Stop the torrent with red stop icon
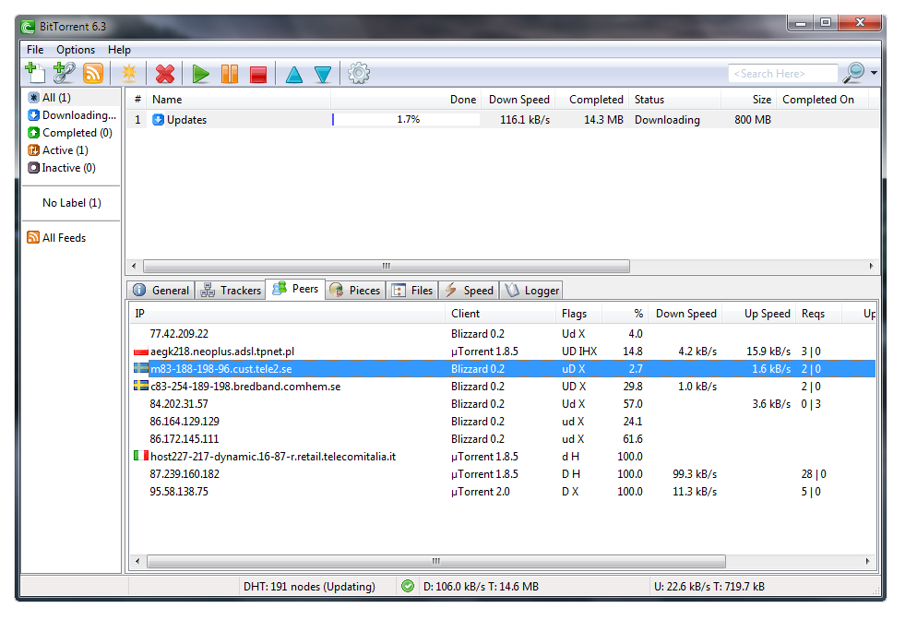 coord(258,75)
